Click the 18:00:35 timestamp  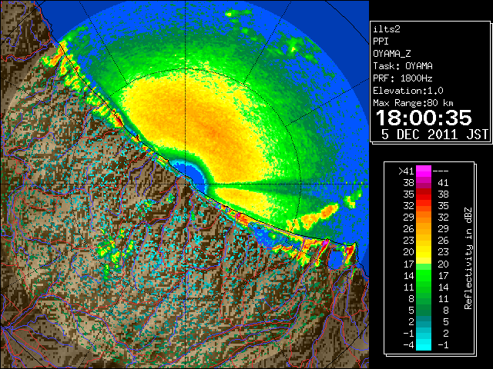click(424, 118)
